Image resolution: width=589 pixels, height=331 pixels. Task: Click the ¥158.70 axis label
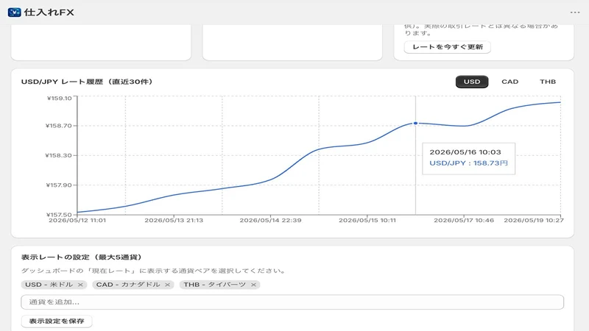tap(59, 126)
